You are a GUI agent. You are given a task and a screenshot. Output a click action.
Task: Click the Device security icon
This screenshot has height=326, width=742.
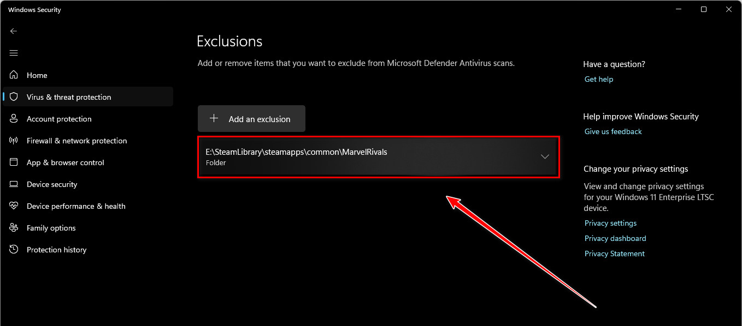click(x=14, y=184)
